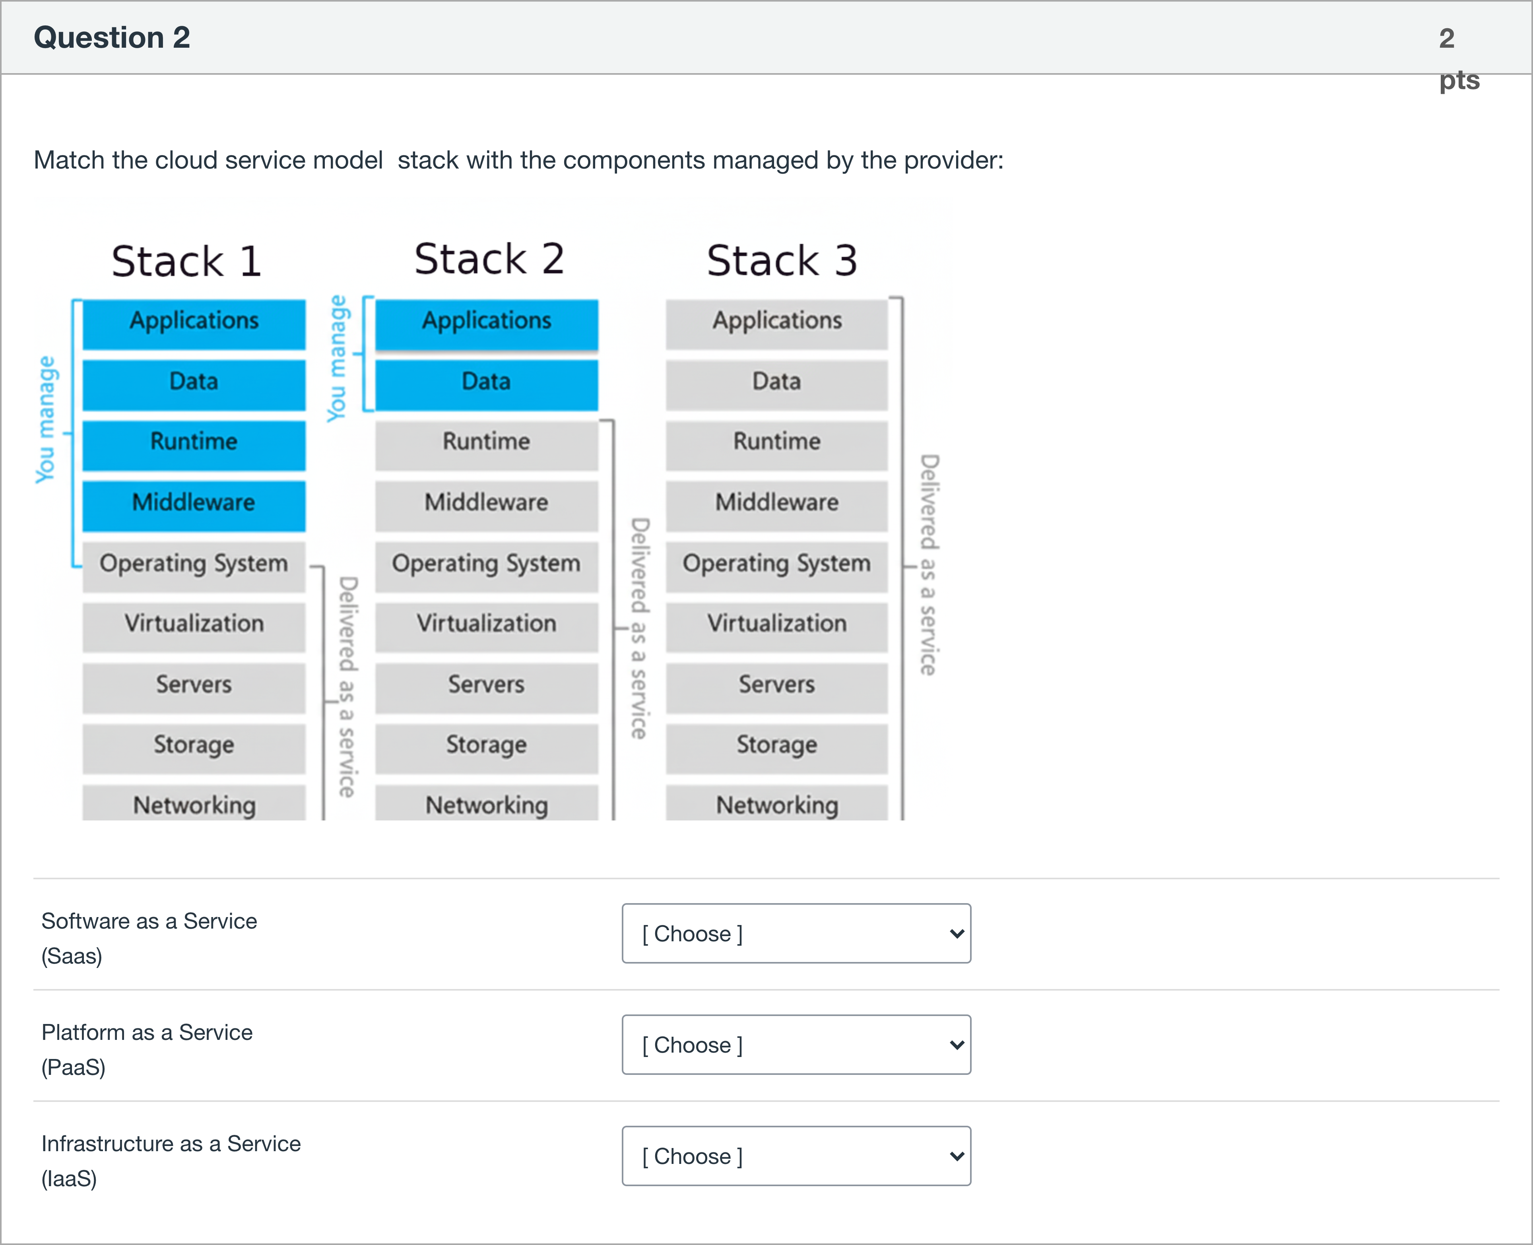This screenshot has width=1533, height=1245.
Task: Click Stack 3 Networking block
Action: pyautogui.click(x=777, y=805)
